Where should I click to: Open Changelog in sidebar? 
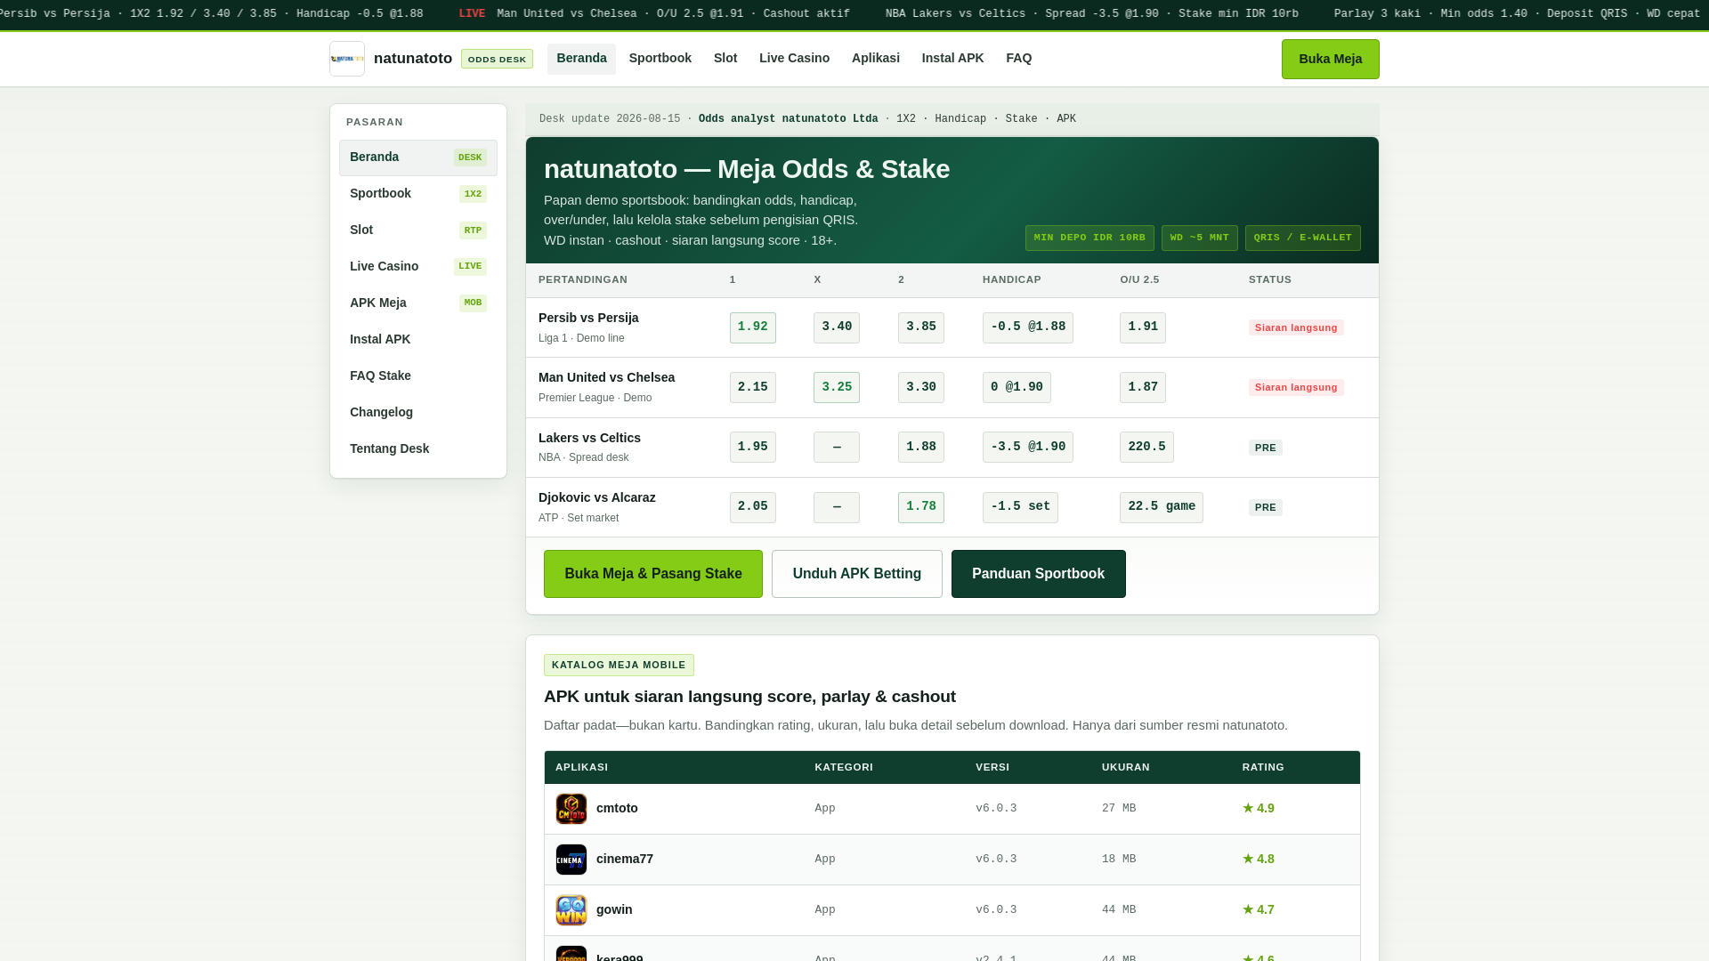[418, 413]
